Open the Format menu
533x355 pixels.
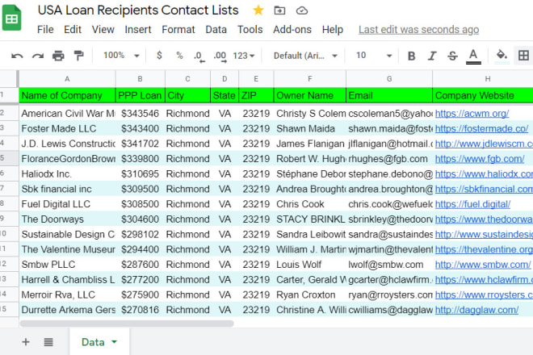pos(178,30)
